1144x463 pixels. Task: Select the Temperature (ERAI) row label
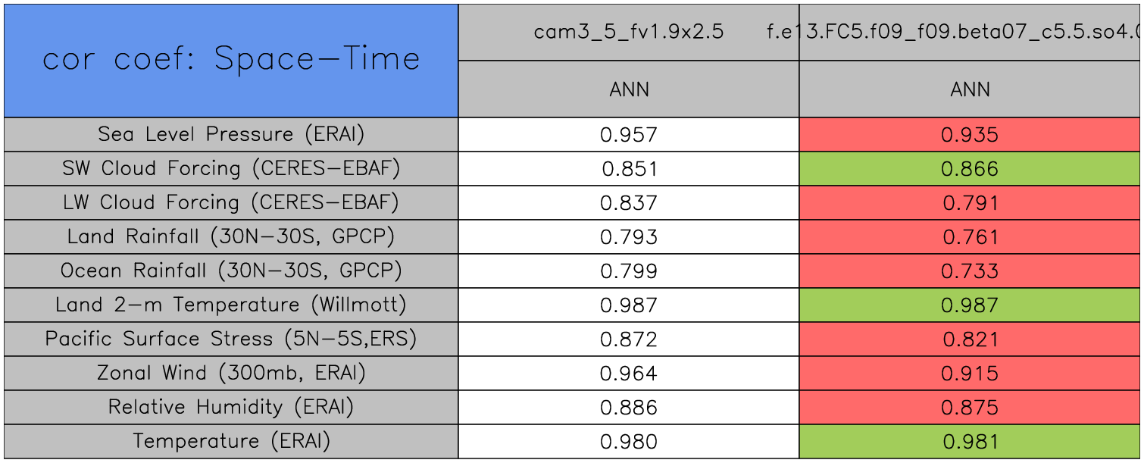[231, 441]
